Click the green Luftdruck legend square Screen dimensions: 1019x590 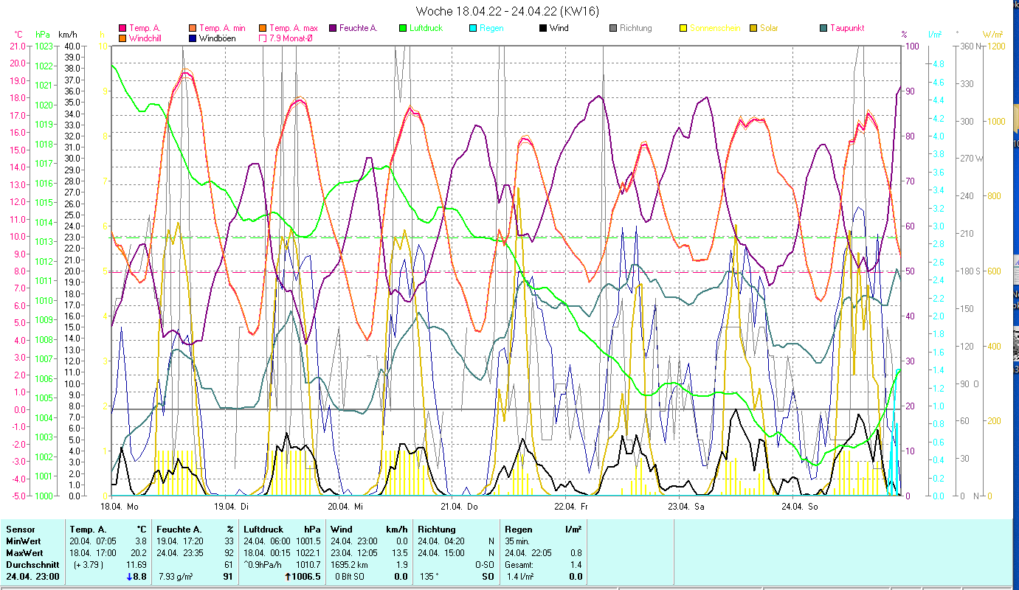[x=403, y=29]
